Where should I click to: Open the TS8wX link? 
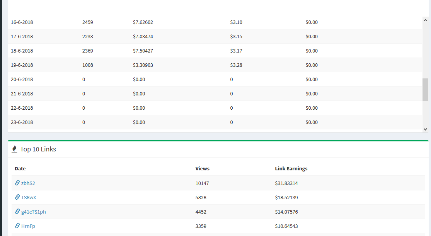coord(29,198)
